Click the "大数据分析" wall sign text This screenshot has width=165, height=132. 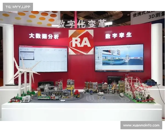[44, 36]
